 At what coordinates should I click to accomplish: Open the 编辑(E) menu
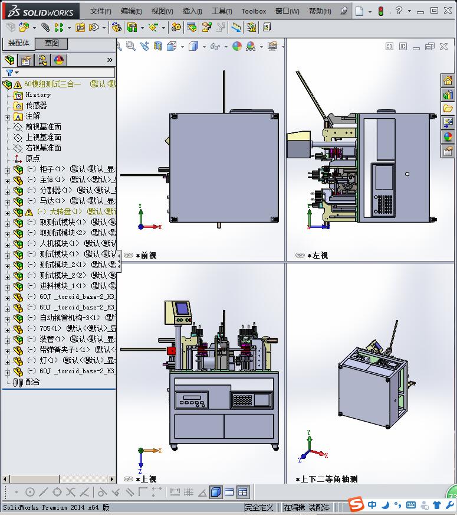coord(131,11)
